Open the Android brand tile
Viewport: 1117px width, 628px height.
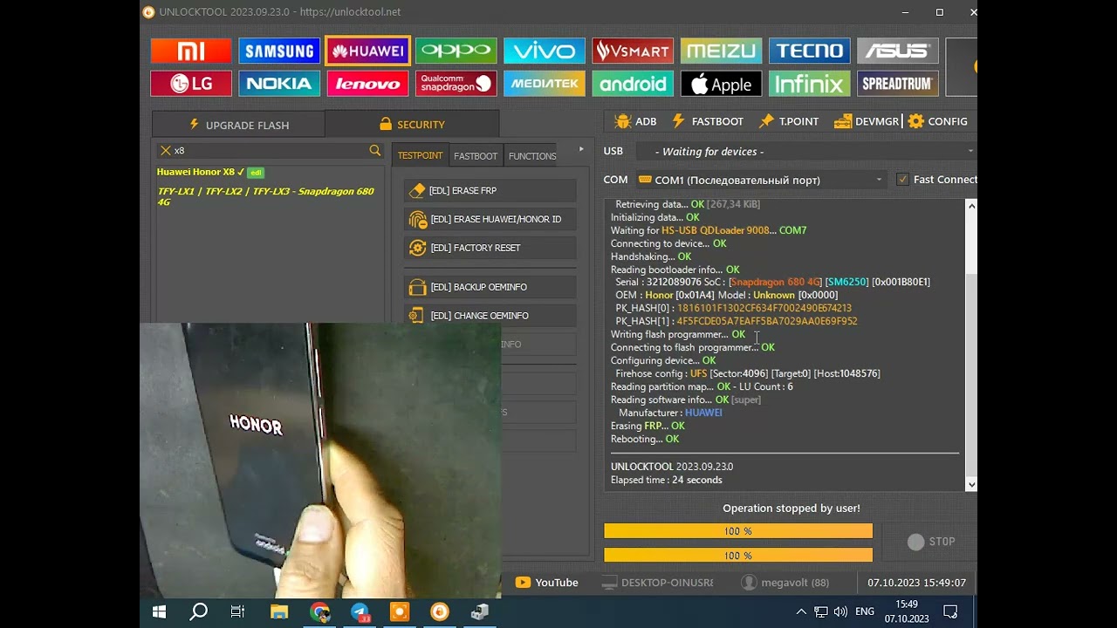click(x=633, y=84)
